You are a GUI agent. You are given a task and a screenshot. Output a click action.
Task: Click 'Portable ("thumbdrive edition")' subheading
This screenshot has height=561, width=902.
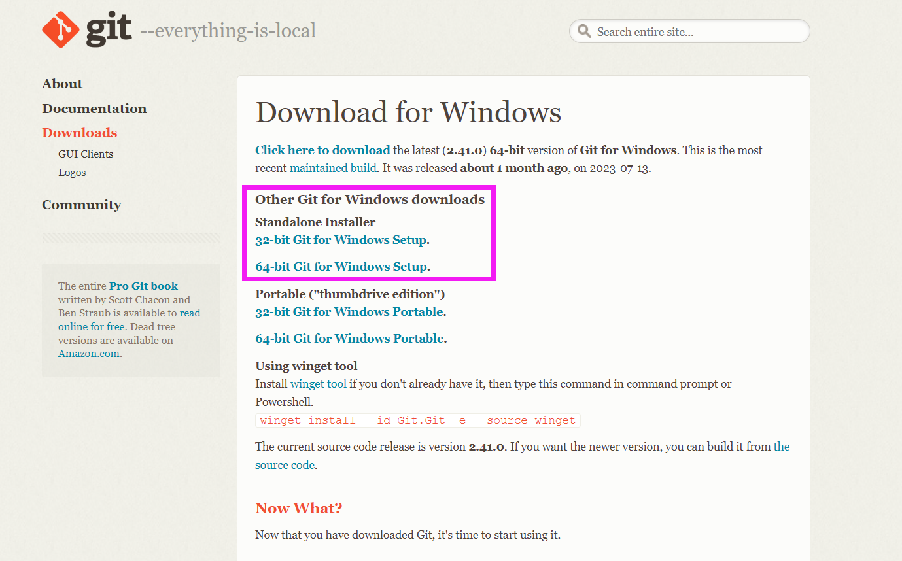coord(350,294)
